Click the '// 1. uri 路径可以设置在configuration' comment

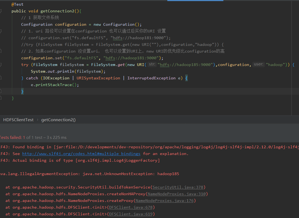tap(93, 31)
